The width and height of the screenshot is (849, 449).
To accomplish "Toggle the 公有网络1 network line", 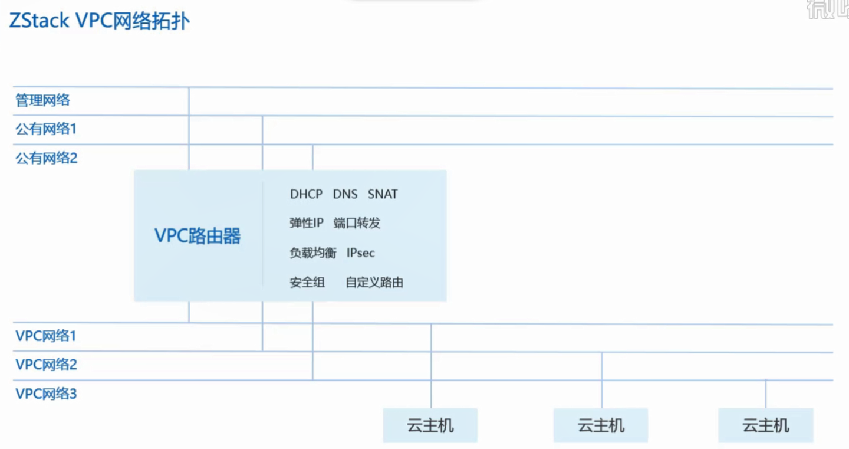I will click(x=45, y=129).
